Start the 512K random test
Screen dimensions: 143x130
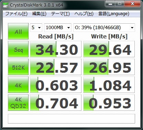18,67
